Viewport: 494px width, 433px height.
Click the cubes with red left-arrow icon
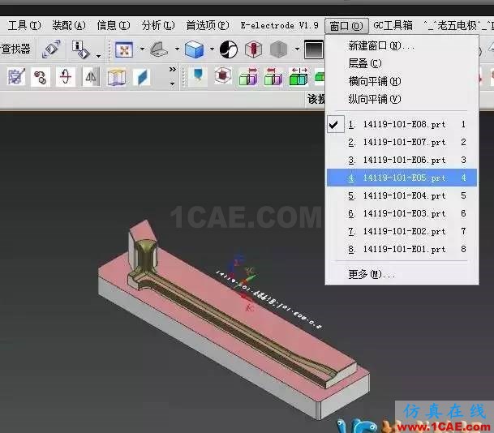(x=273, y=76)
